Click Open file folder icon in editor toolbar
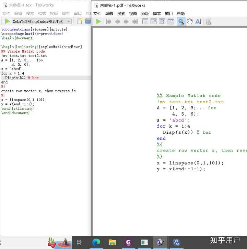The image size is (247, 249). (x=88, y=21)
